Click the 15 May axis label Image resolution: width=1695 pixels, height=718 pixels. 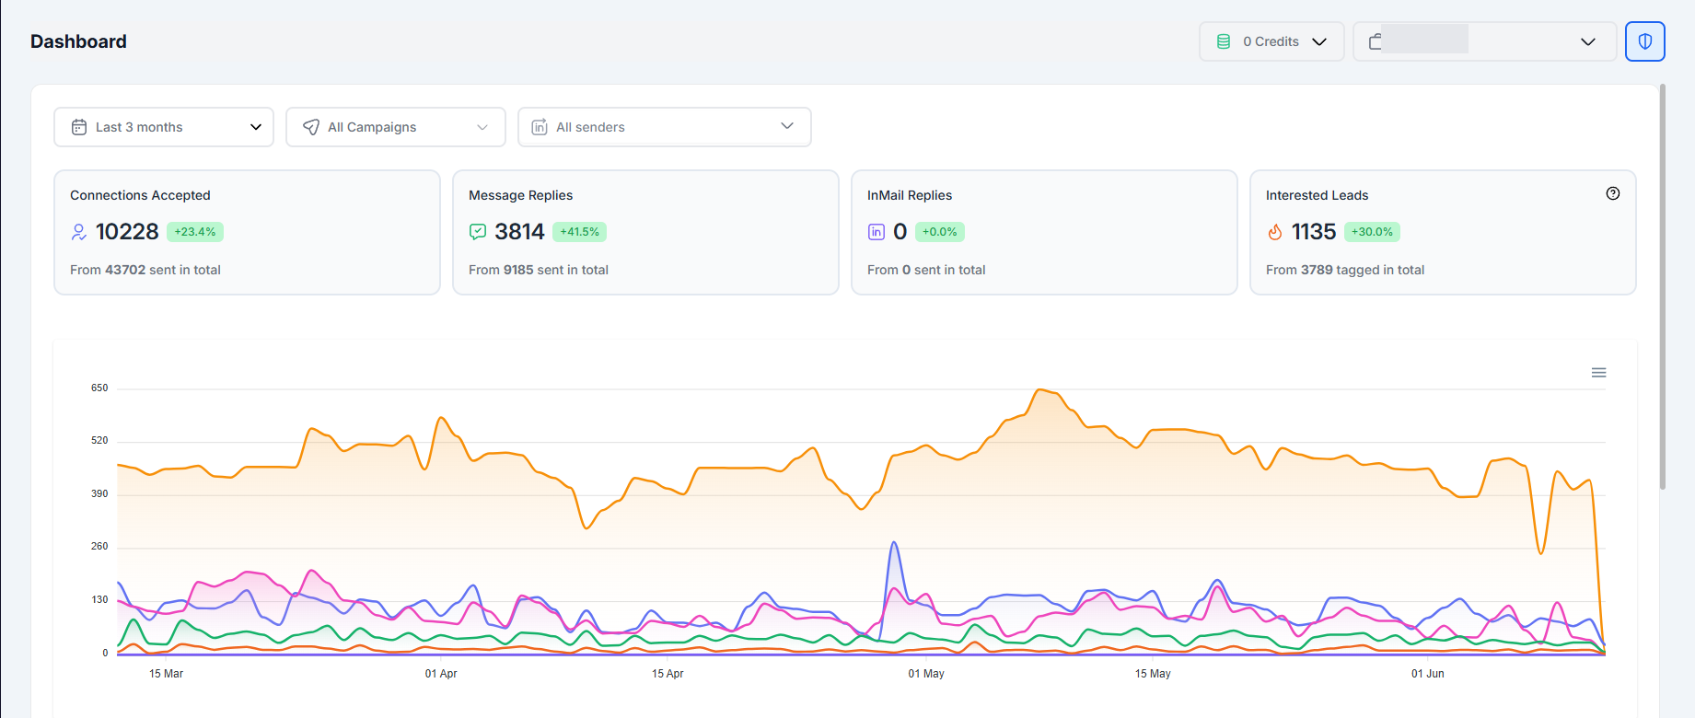click(x=1153, y=674)
